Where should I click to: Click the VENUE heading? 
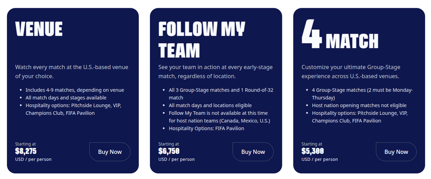coord(39,29)
